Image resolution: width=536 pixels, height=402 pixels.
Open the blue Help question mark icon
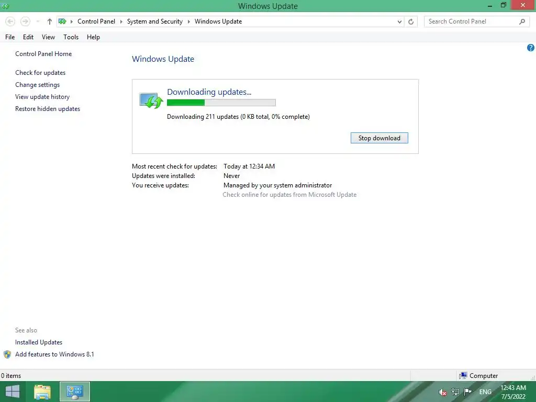(531, 48)
